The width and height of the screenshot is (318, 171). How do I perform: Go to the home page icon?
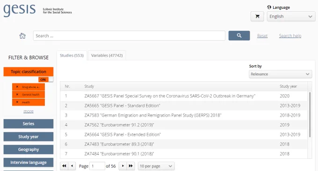pyautogui.click(x=22, y=36)
